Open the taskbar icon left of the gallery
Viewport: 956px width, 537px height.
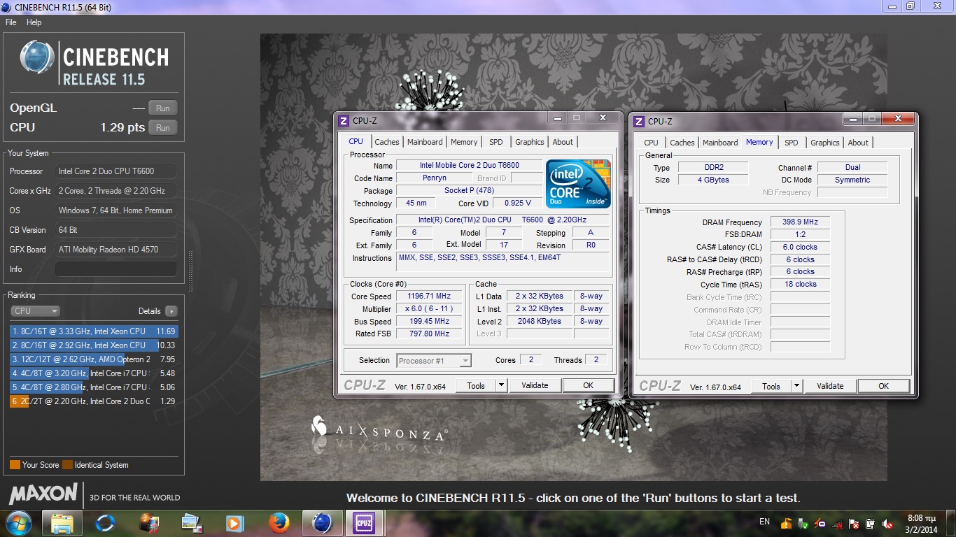tap(148, 523)
